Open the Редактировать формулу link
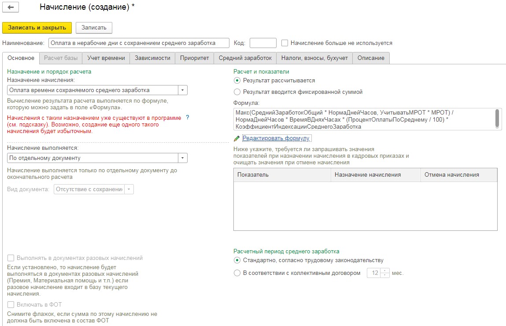Viewport: 506px width, 326px height. click(276, 138)
